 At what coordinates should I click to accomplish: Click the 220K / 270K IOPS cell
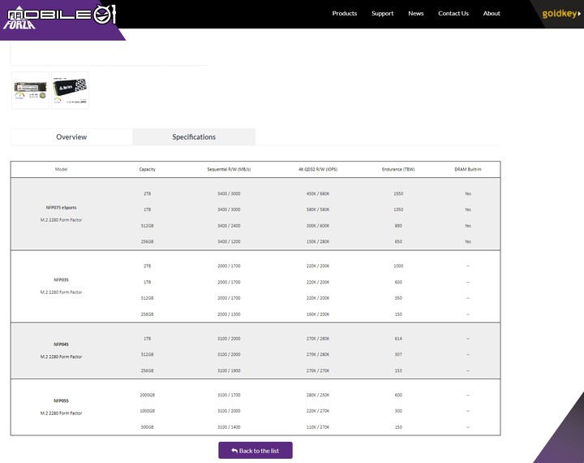tap(318, 411)
